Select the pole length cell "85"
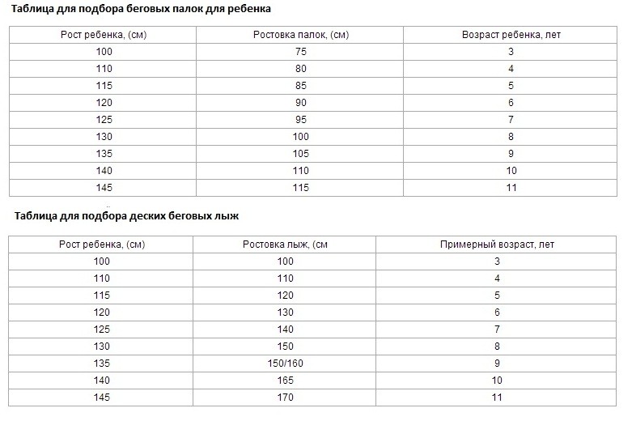The width and height of the screenshot is (632, 421). tap(301, 86)
